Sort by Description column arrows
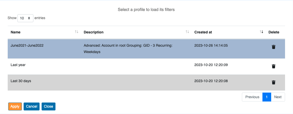This screenshot has width=293, height=114. [187, 32]
